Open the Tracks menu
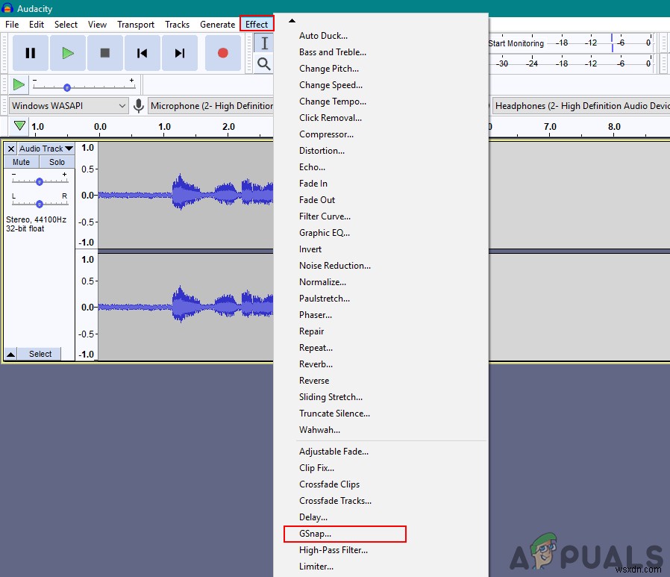 tap(177, 24)
